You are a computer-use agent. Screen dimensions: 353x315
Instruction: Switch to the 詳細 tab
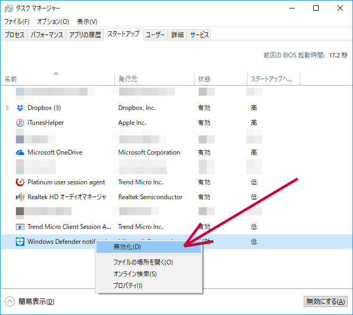[178, 35]
